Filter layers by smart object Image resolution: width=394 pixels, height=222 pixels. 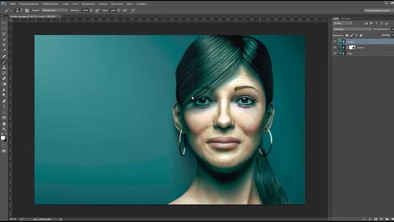pos(387,23)
